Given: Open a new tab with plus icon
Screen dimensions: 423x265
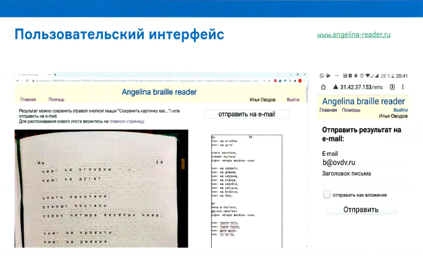Looking at the screenshot, I should coord(54,75).
